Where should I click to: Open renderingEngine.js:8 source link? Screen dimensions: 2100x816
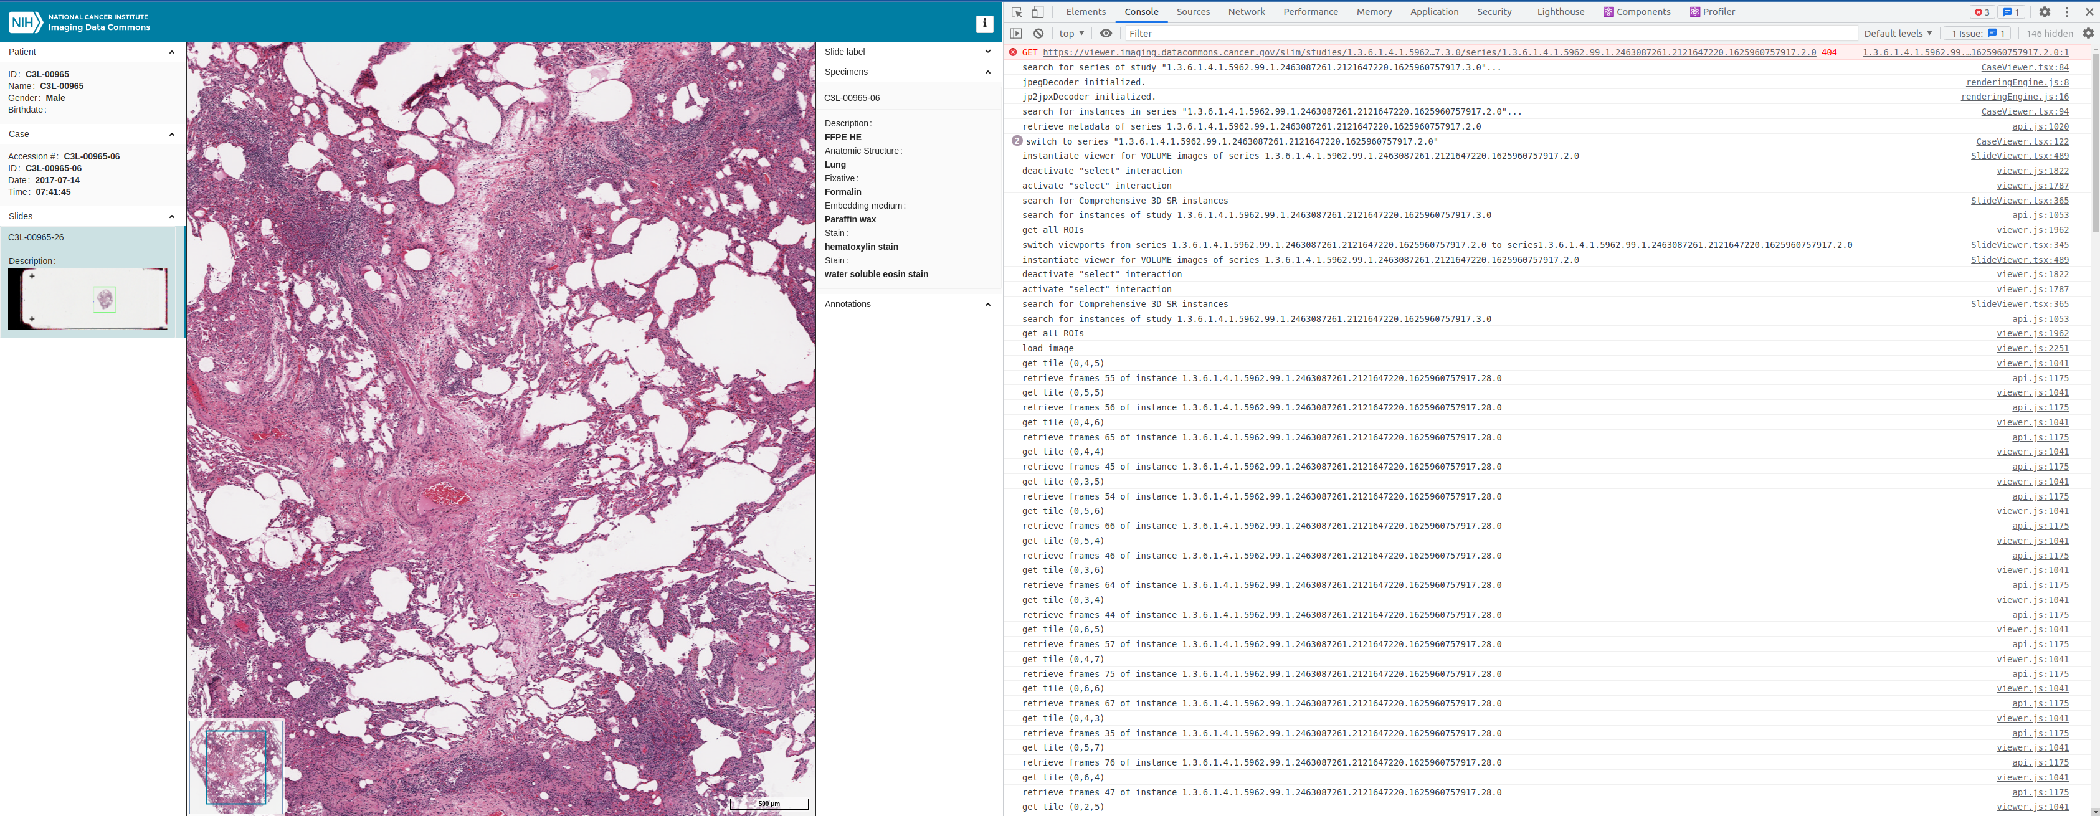[2017, 82]
